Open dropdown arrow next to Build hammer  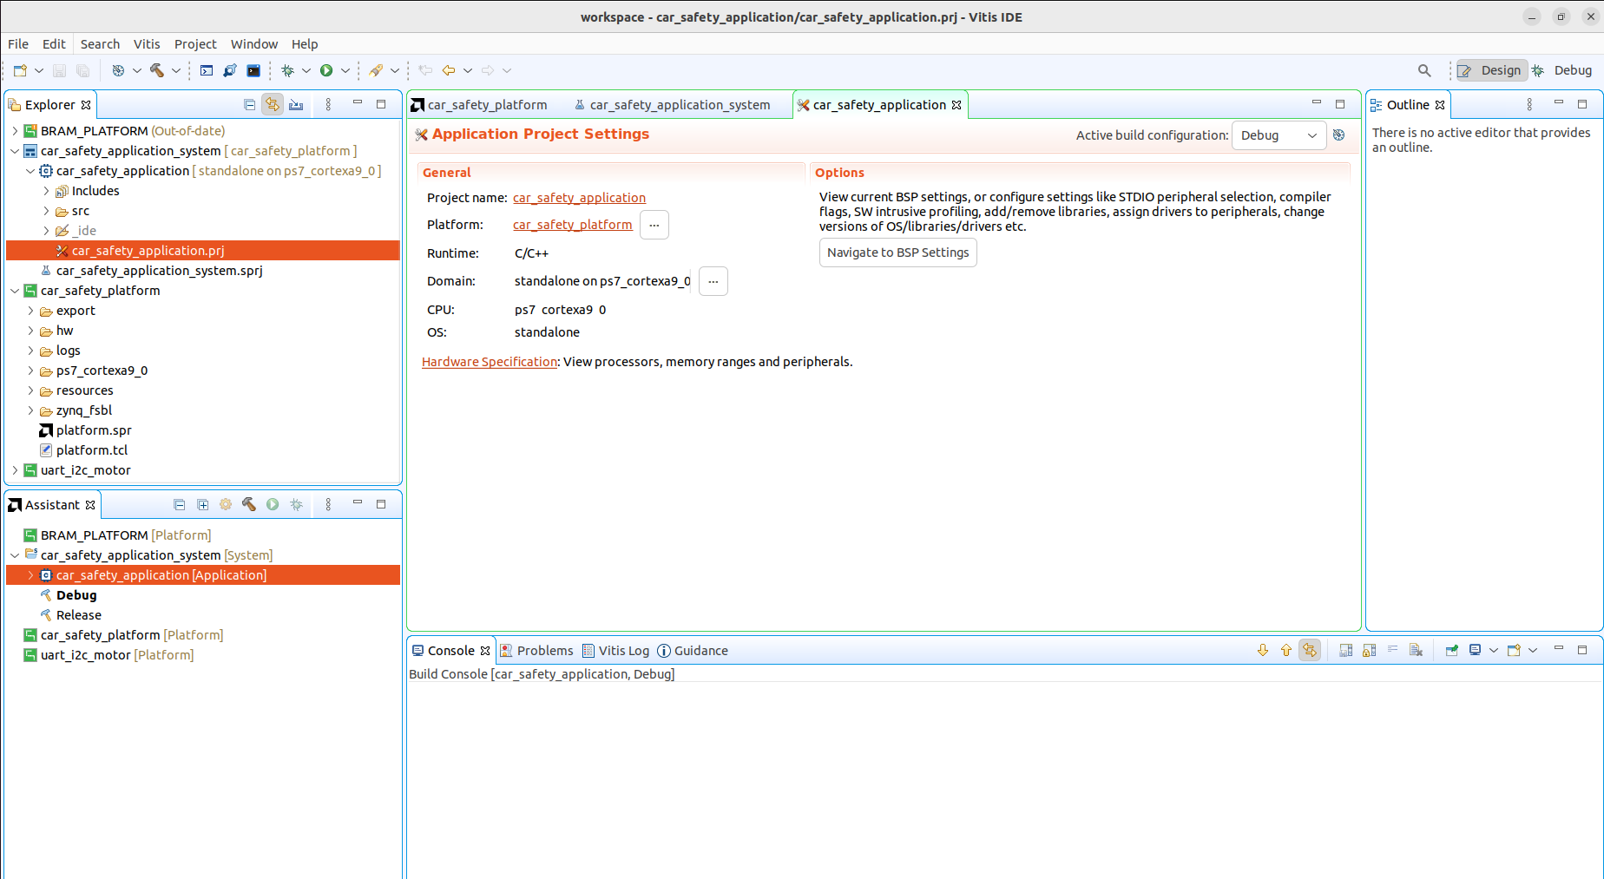pos(175,70)
